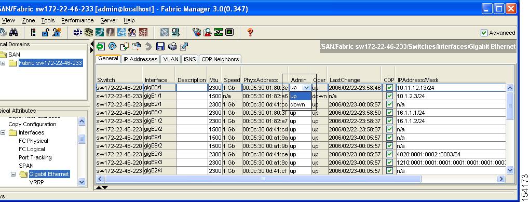Toggle the Advanced checkbox
Image resolution: width=530 pixels, height=202 pixels.
[484, 33]
